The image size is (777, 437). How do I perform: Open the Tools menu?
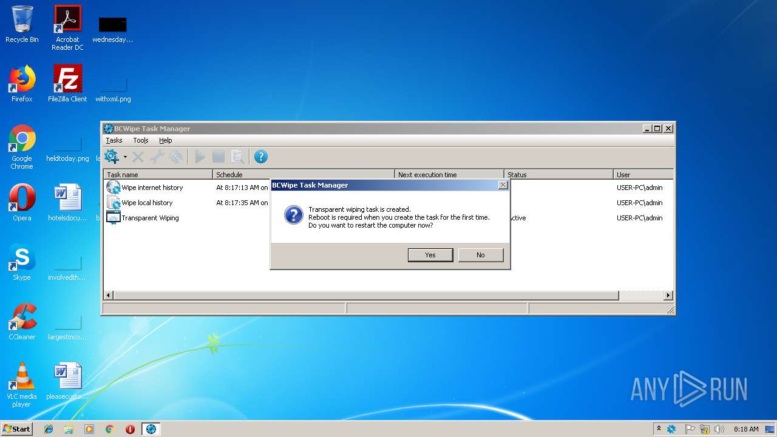(141, 140)
